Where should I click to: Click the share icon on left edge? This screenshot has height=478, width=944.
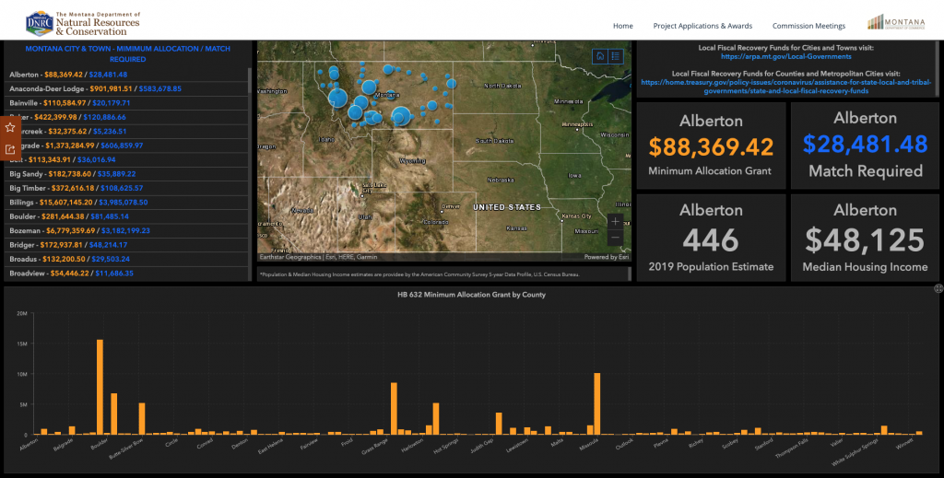[10, 149]
